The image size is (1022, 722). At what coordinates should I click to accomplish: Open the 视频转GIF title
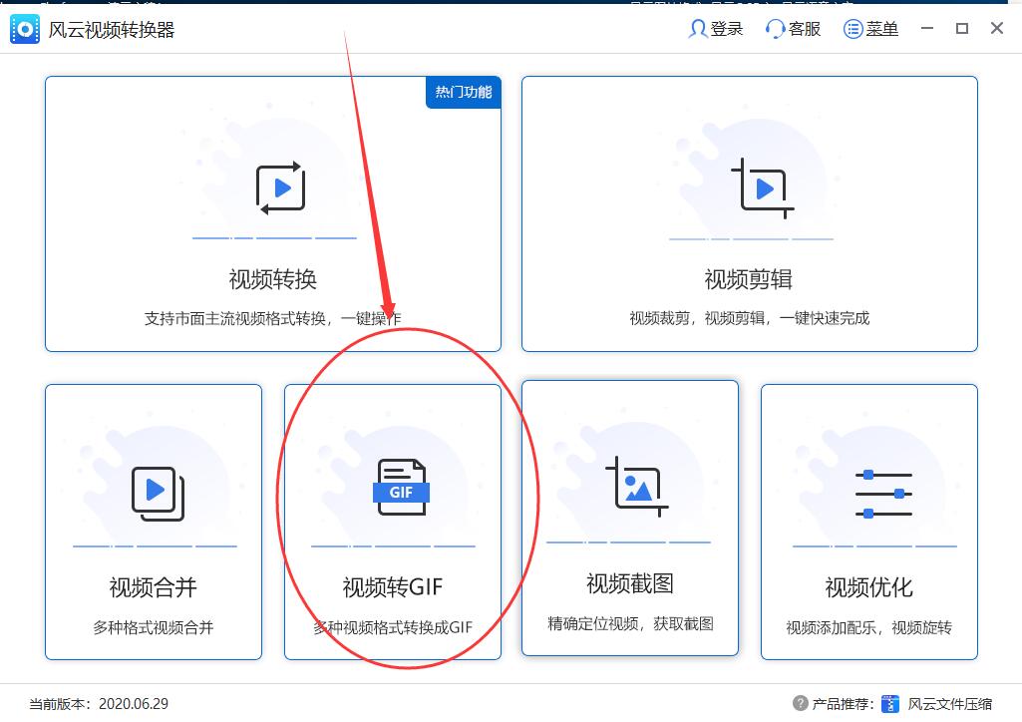point(393,587)
